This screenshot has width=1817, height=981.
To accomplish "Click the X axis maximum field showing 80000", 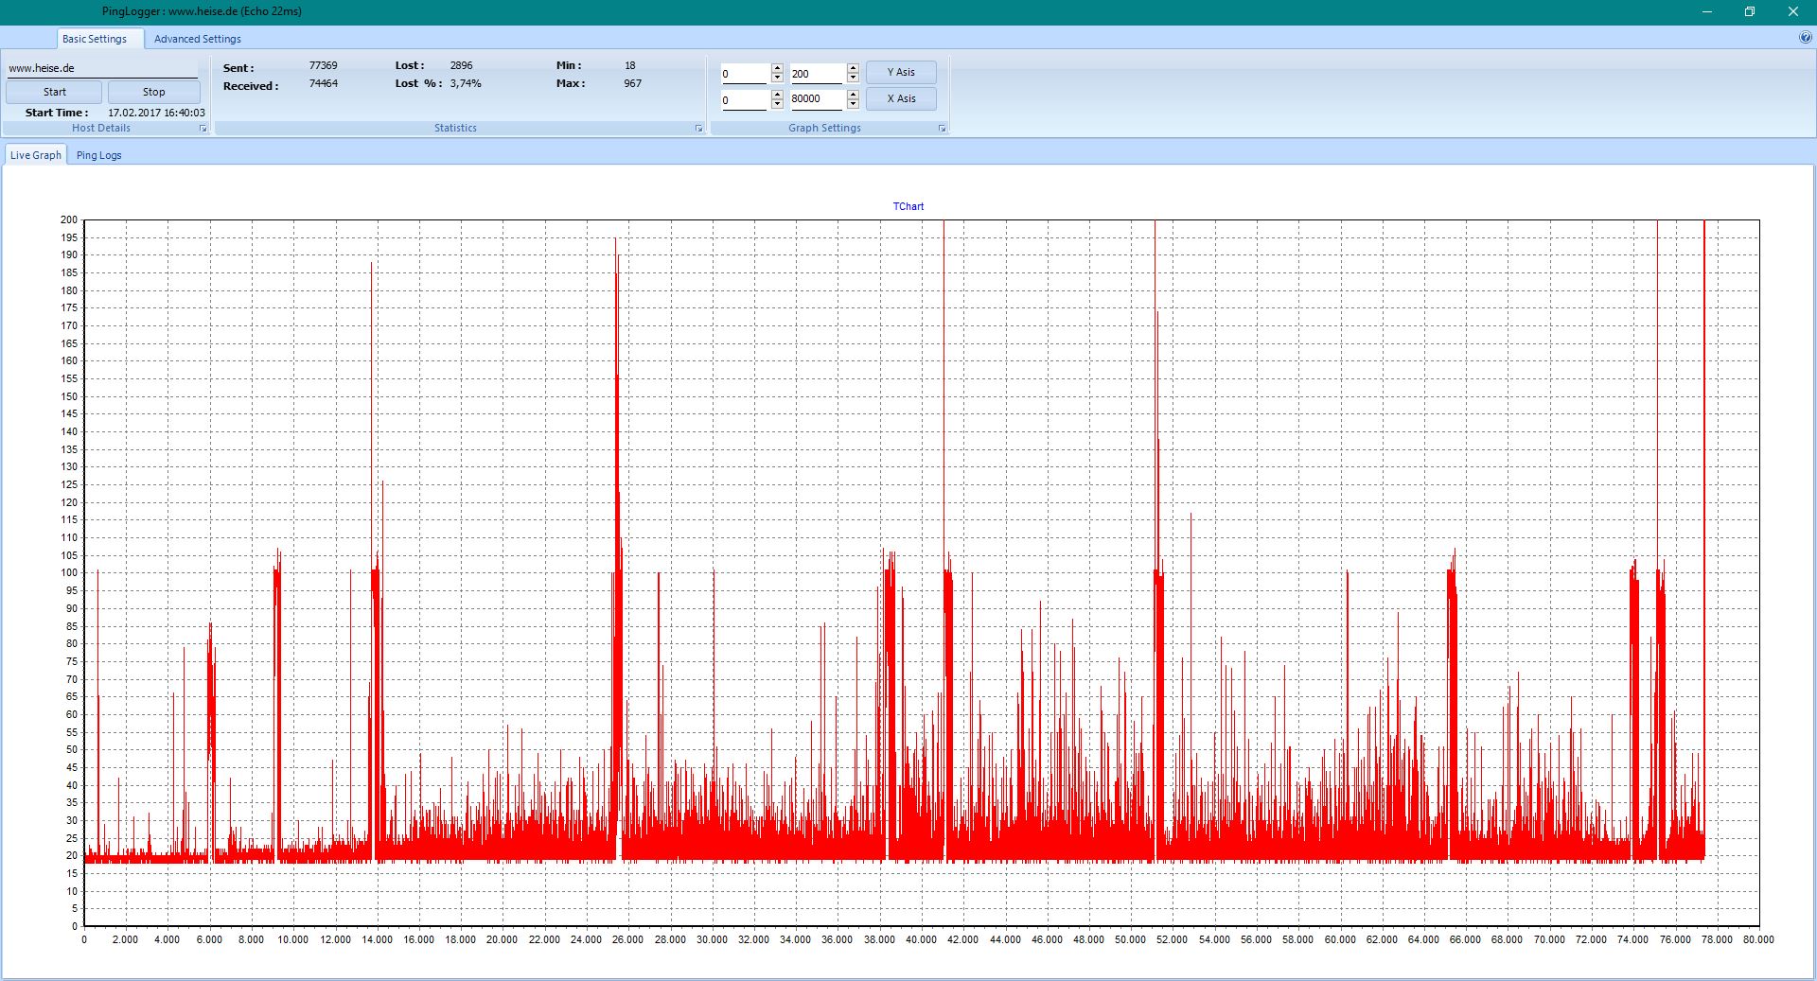I will click(x=818, y=99).
